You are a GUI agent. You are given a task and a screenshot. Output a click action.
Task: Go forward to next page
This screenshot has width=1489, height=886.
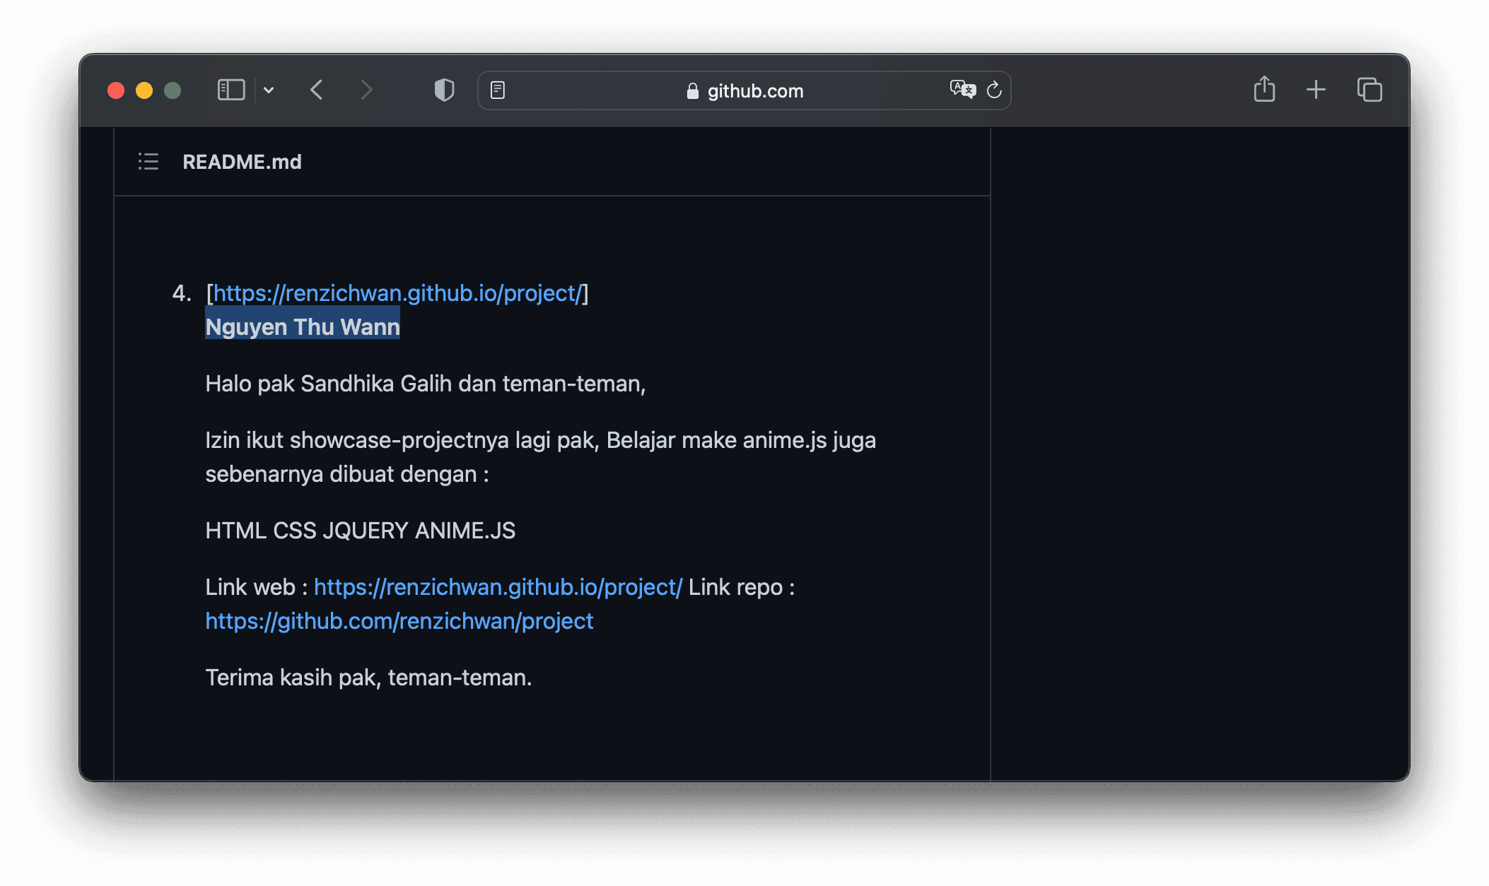click(366, 90)
